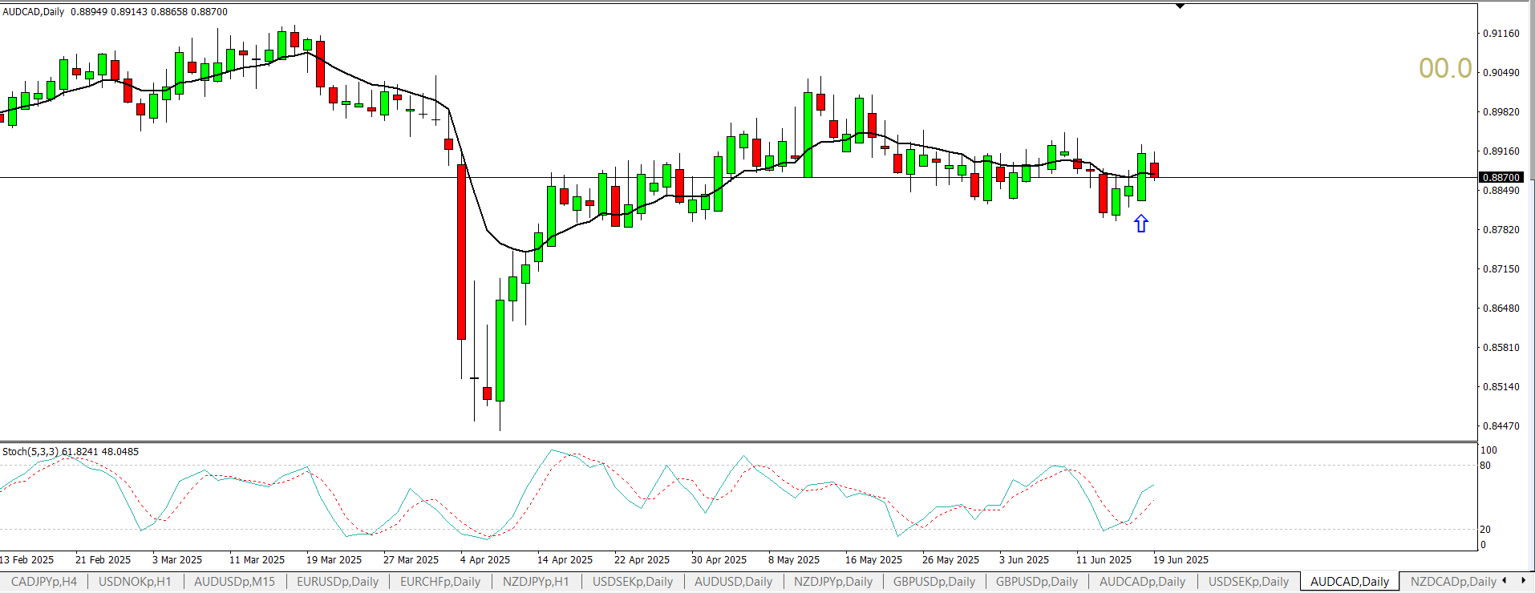Click the 19 Jun 2025 date label
The height and width of the screenshot is (593, 1535).
click(x=1181, y=560)
